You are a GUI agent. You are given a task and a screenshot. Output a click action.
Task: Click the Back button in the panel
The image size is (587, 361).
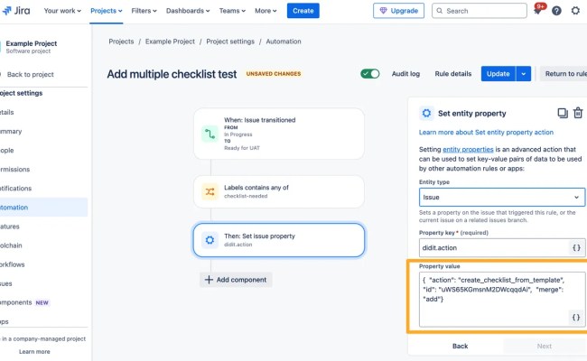(460, 346)
